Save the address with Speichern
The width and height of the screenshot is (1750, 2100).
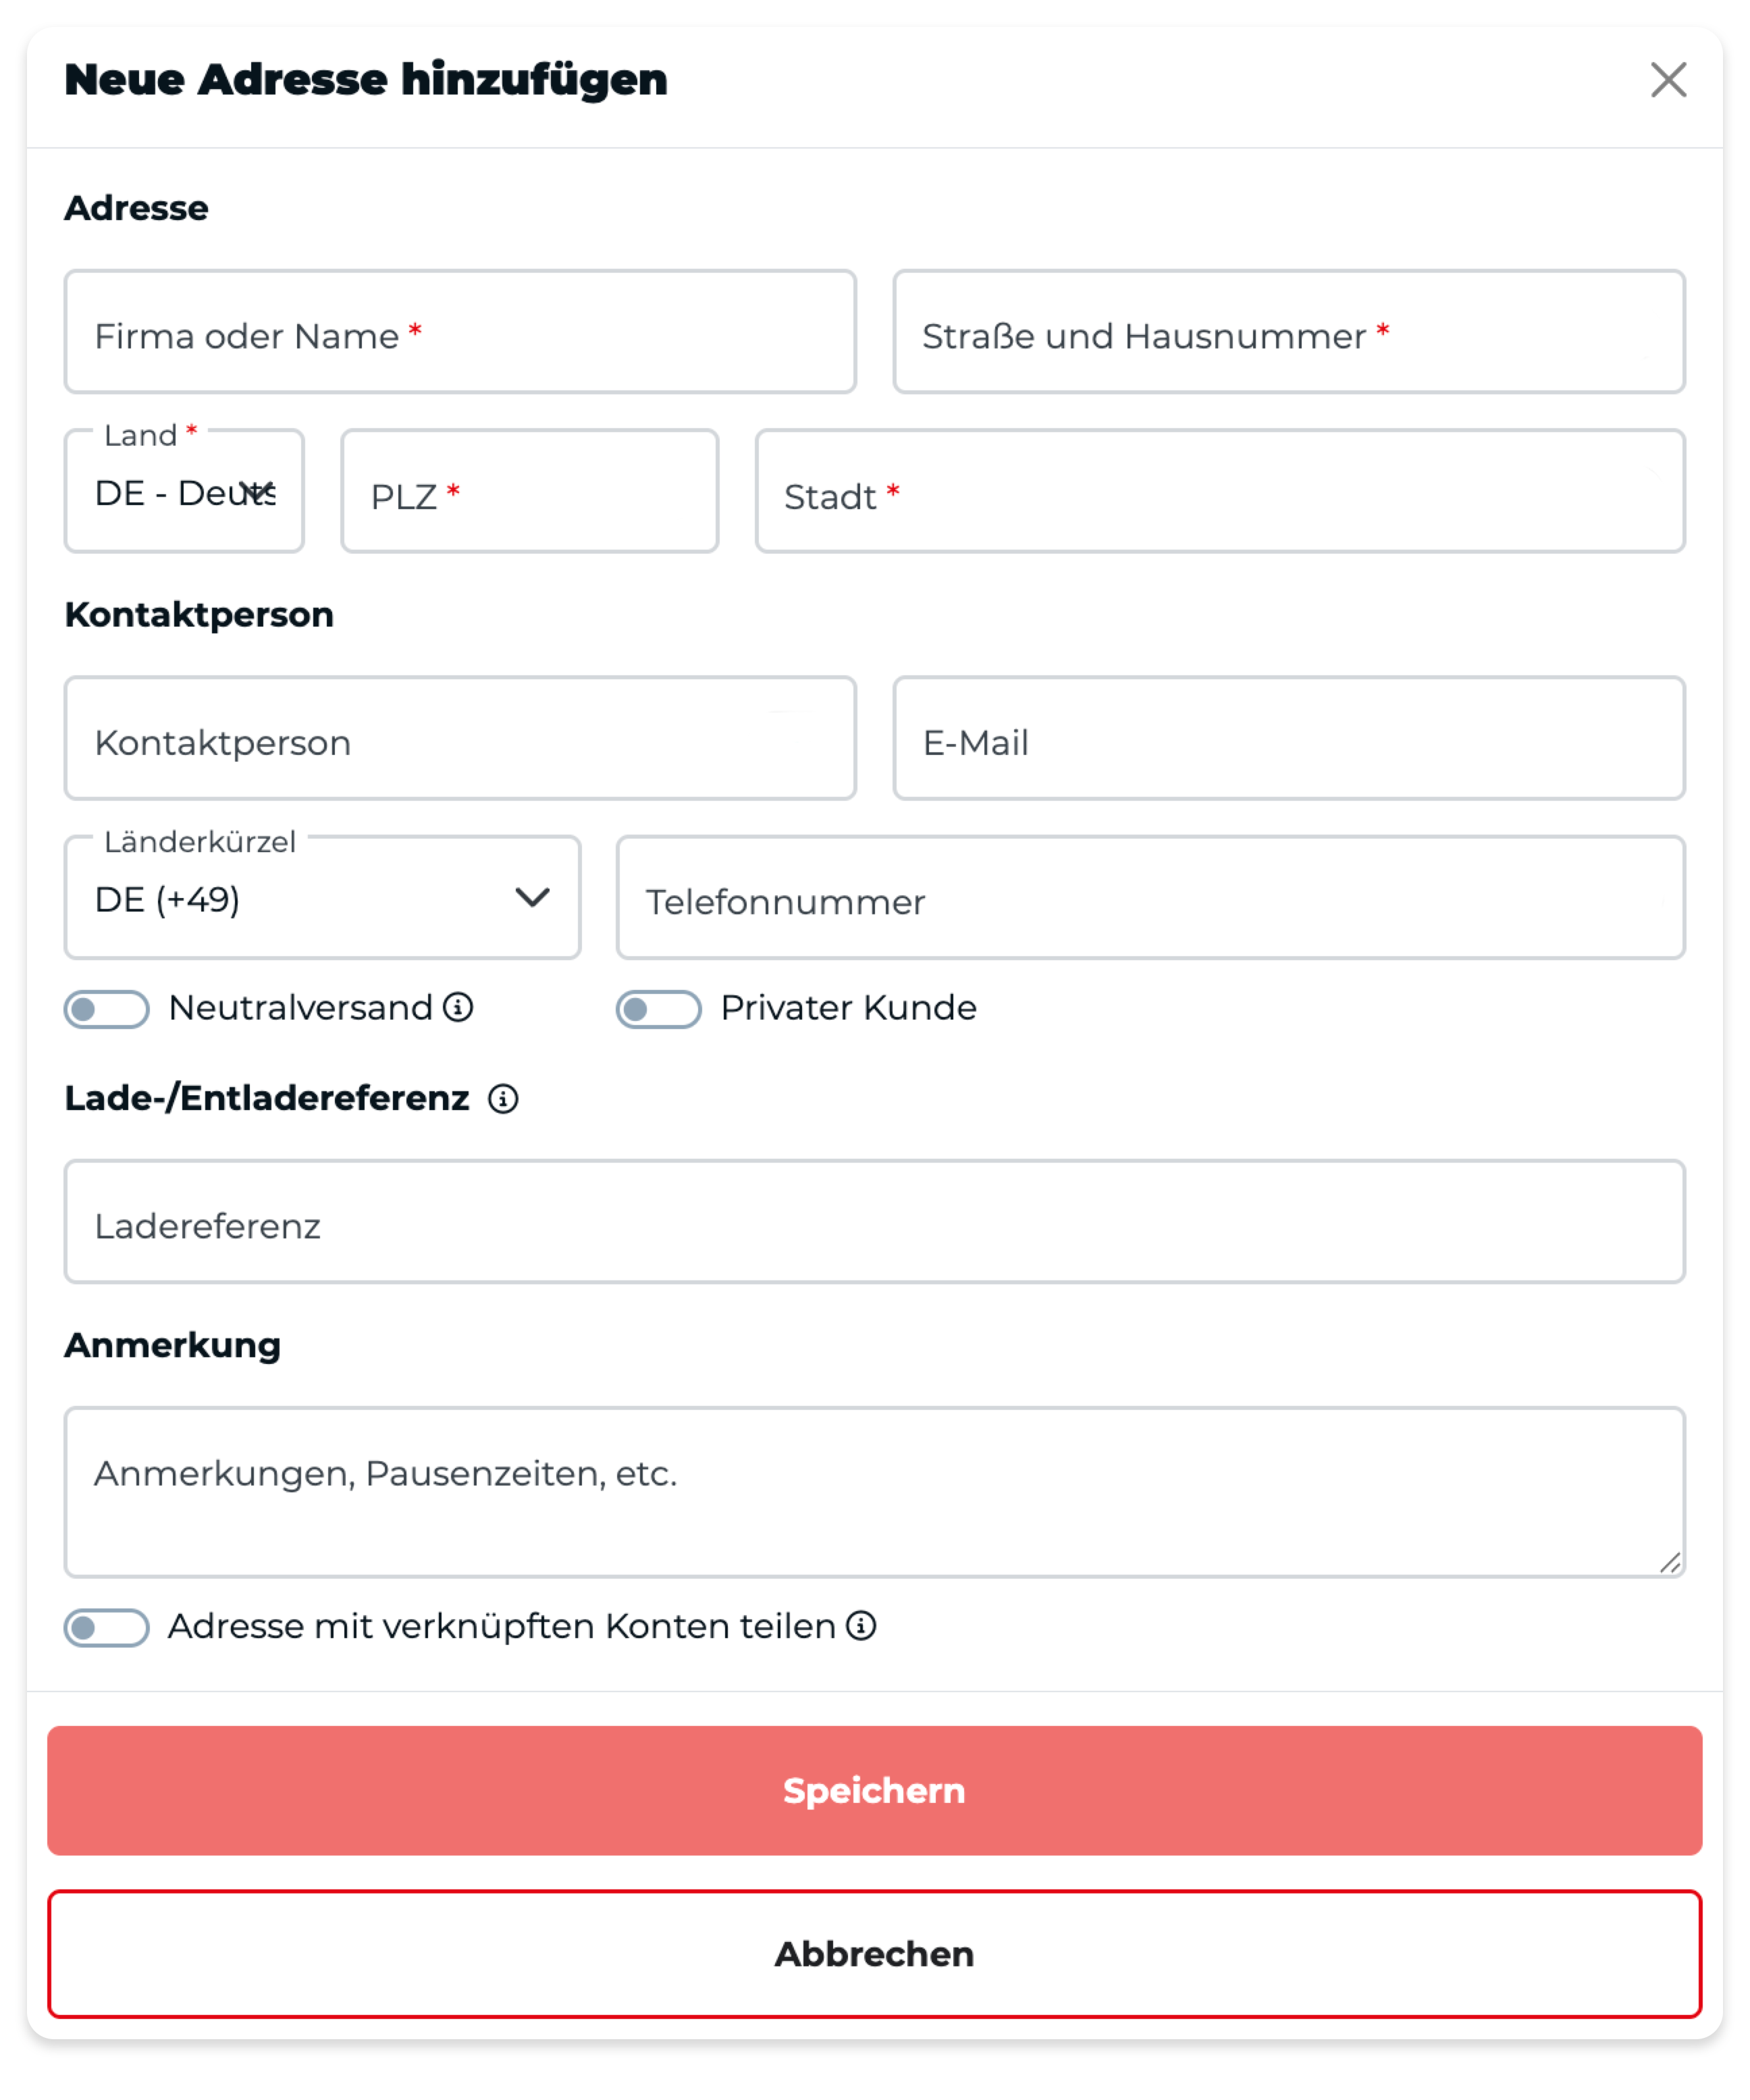pos(874,1790)
